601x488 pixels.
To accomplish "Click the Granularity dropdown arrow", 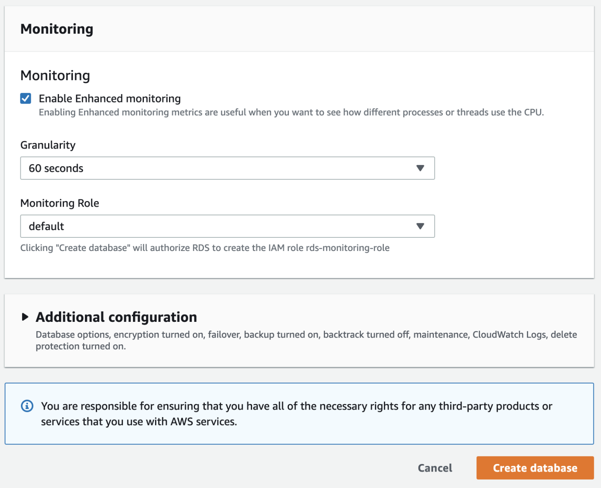I will tap(420, 168).
